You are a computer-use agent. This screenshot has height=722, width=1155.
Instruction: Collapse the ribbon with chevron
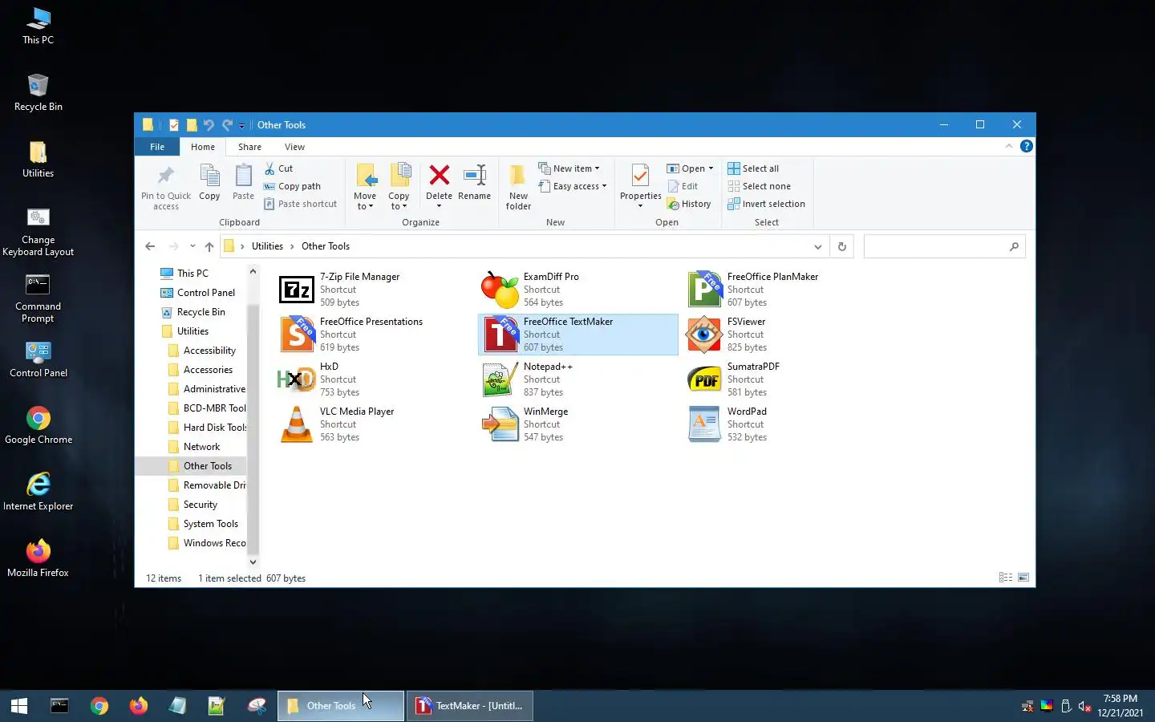tap(1009, 146)
